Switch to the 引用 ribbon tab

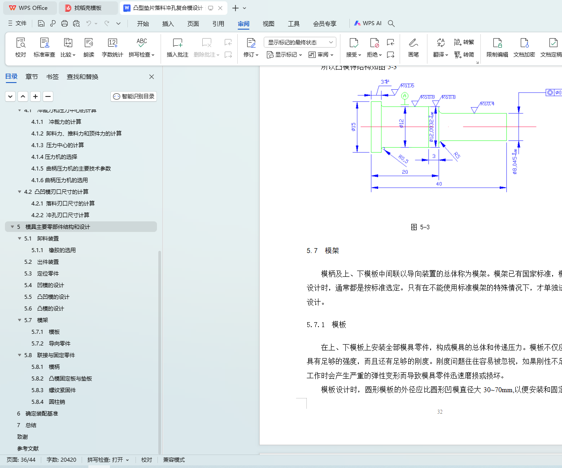coord(218,24)
